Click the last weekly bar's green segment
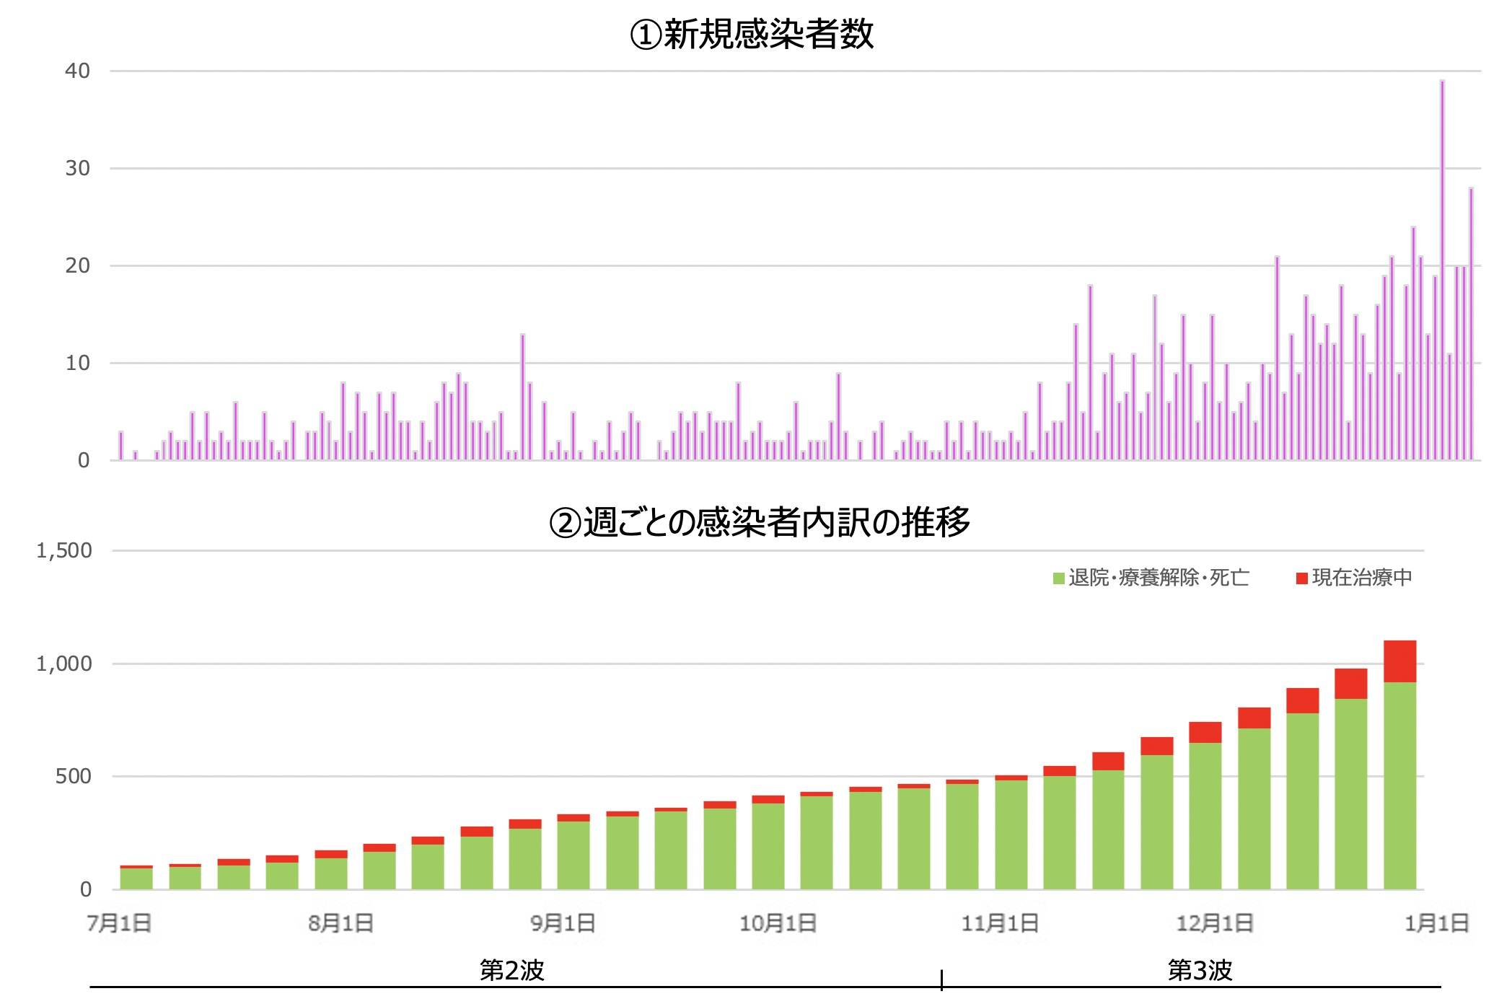1512x1004 pixels. click(x=1400, y=785)
